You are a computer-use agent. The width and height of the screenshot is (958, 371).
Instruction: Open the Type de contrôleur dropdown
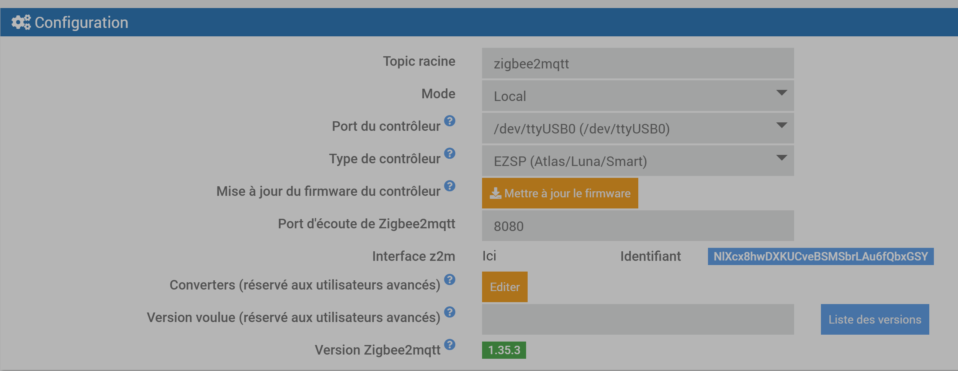[x=638, y=161]
